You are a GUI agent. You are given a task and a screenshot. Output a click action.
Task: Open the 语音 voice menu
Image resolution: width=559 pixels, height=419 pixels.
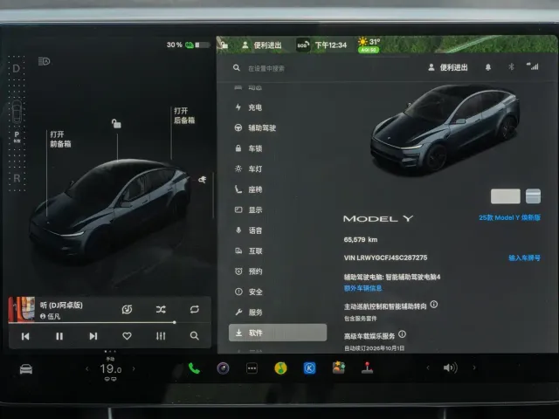point(248,230)
